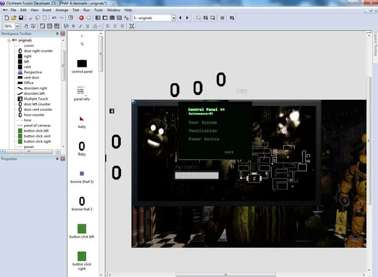
Task: Open the Event list editor icon
Action: coord(119,18)
